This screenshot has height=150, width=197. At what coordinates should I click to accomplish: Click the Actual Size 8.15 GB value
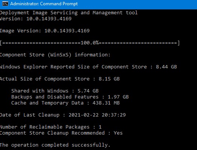coord(109,79)
